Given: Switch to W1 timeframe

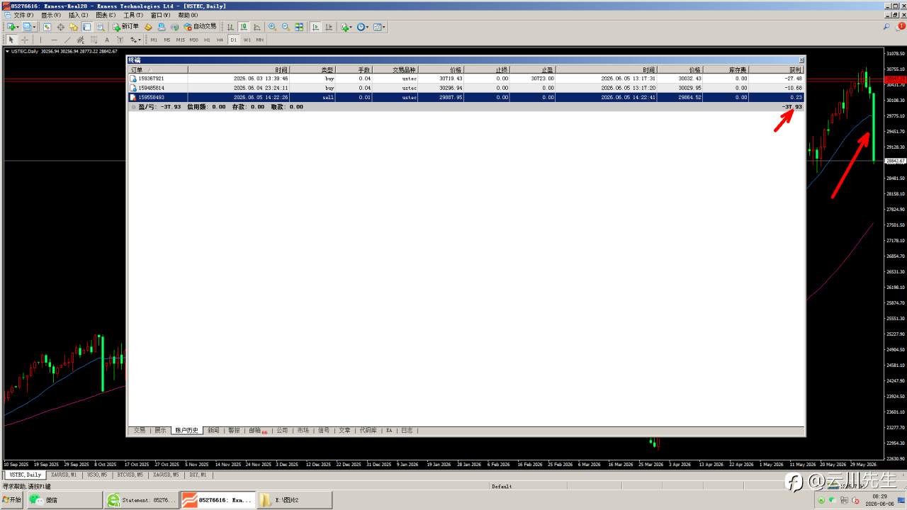Looking at the screenshot, I should tap(247, 40).
